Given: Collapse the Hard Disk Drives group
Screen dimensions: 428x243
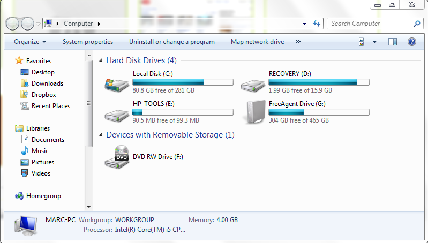Looking at the screenshot, I should [x=101, y=60].
